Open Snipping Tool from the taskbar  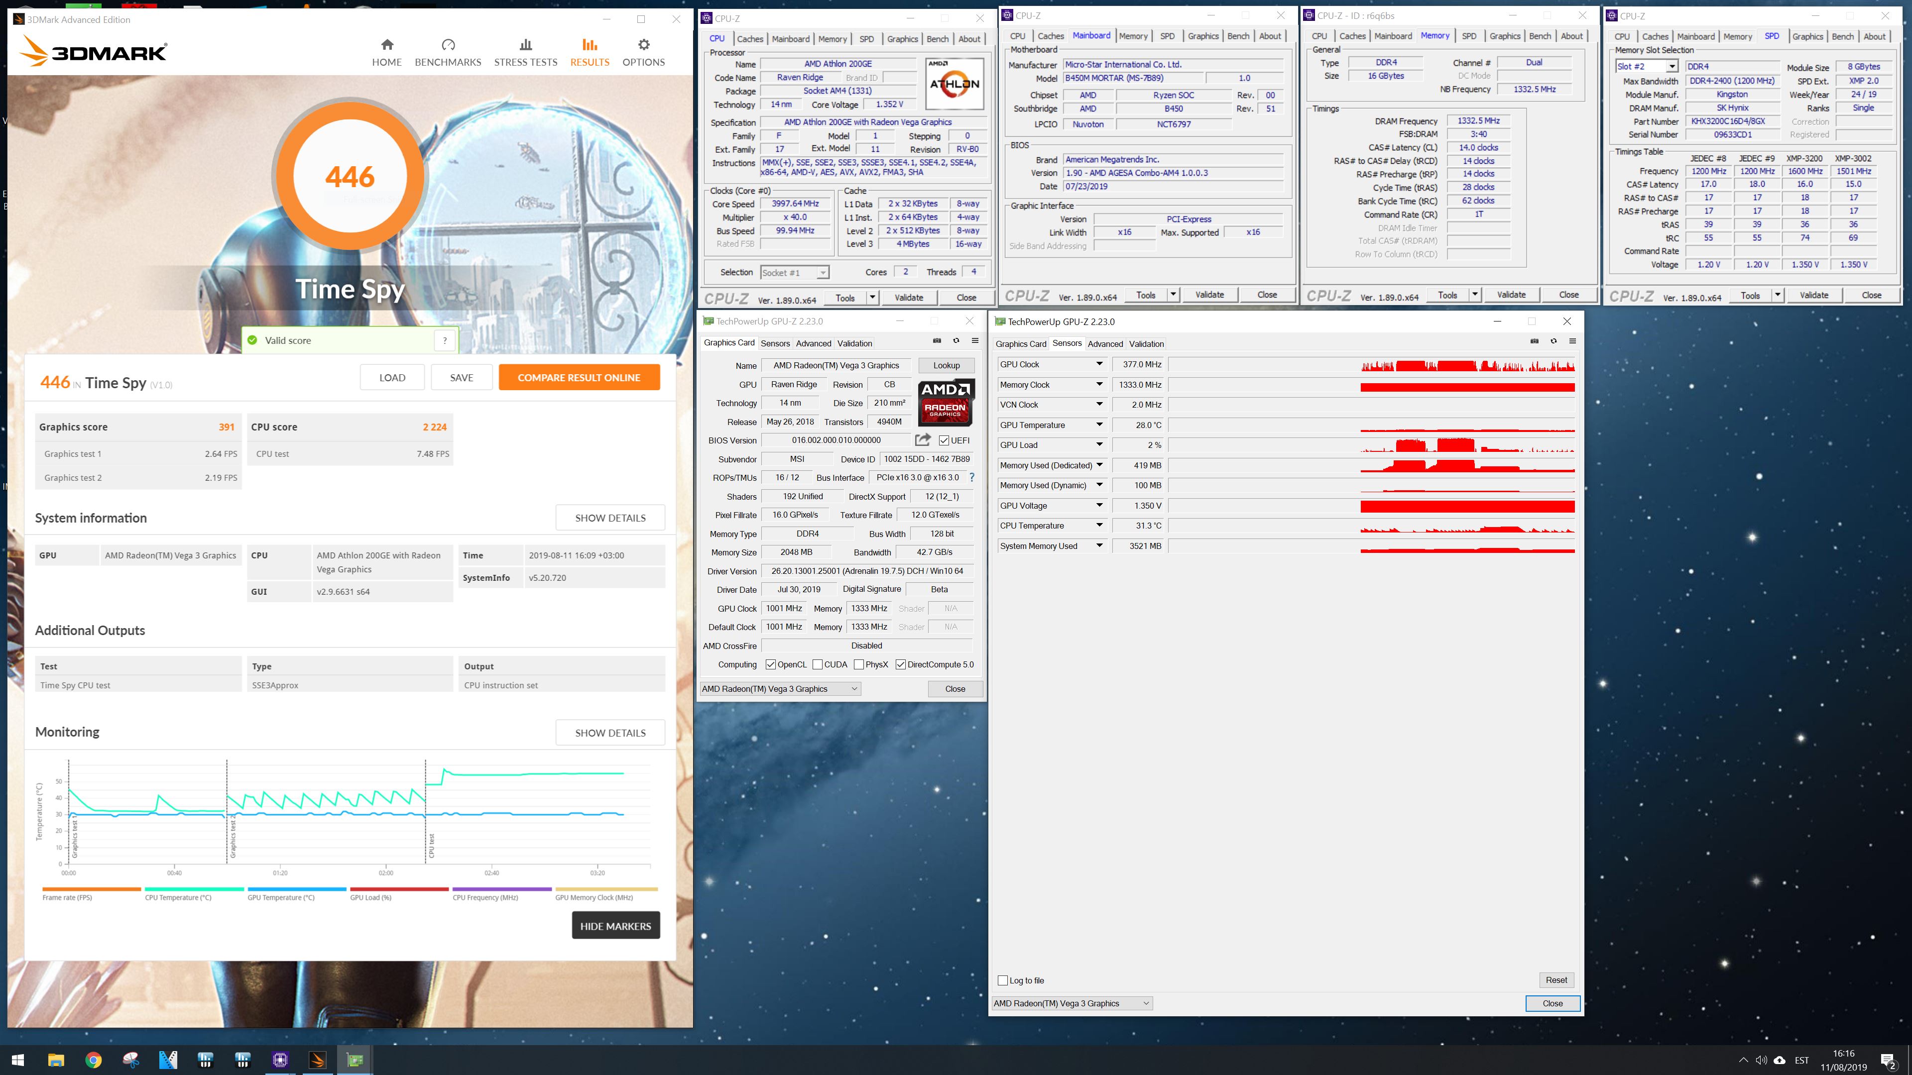coord(130,1060)
